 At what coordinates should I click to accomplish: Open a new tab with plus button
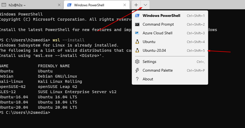pyautogui.click(x=136, y=5)
